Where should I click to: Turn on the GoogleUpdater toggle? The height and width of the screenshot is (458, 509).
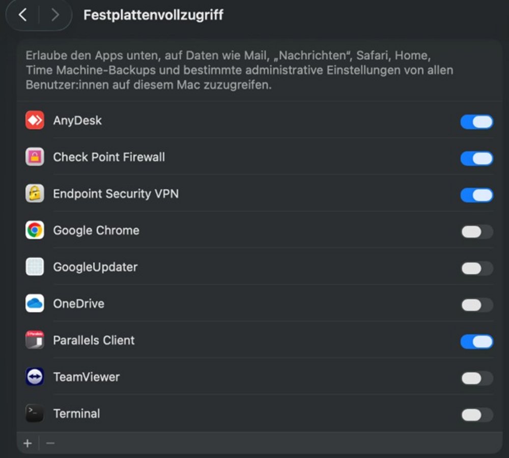click(476, 268)
